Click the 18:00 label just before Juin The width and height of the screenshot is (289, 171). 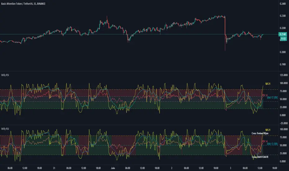[x=98, y=168]
